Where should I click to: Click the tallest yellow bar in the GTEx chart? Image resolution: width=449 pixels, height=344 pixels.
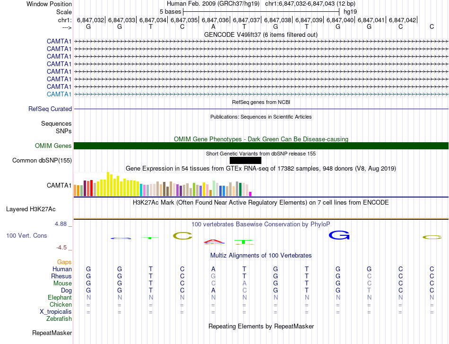click(x=108, y=184)
